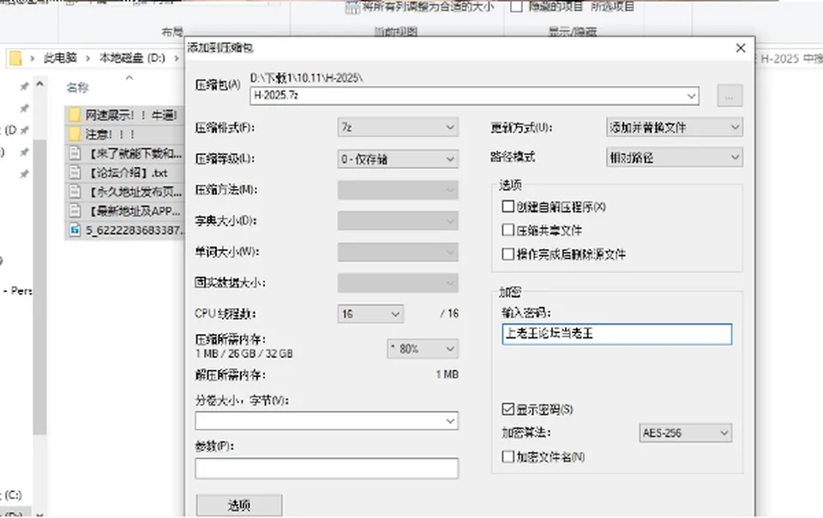Image resolution: width=823 pixels, height=518 pixels.
Task: Select the 网速展示 folder icon
Action: [x=75, y=115]
